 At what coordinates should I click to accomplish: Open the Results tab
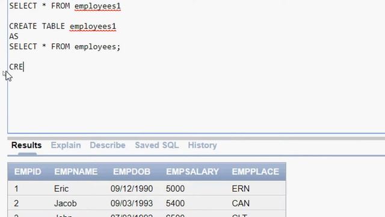tap(26, 145)
